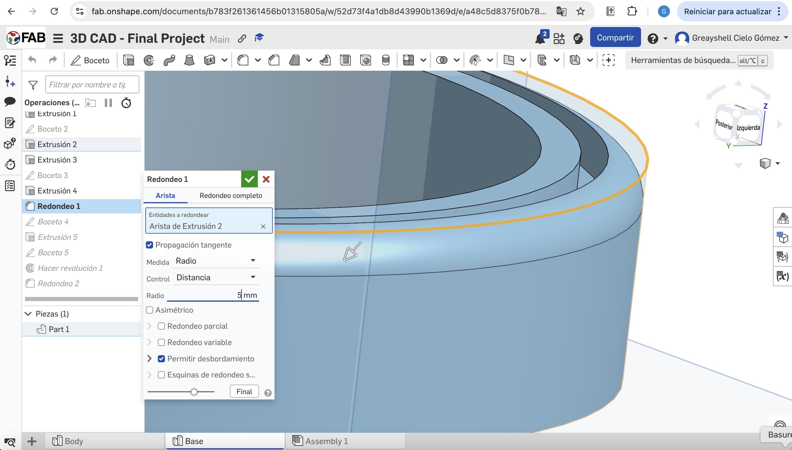Select the Extrude tool in toolbar

[x=129, y=60]
